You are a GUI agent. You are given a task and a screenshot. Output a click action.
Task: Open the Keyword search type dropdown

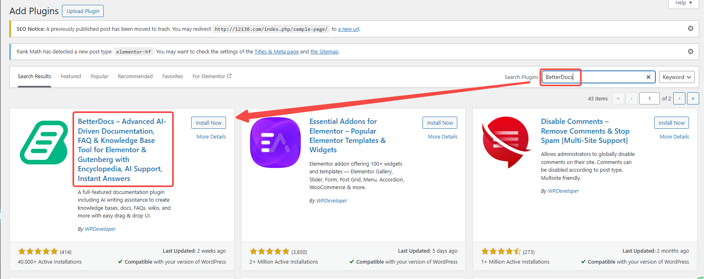point(676,77)
